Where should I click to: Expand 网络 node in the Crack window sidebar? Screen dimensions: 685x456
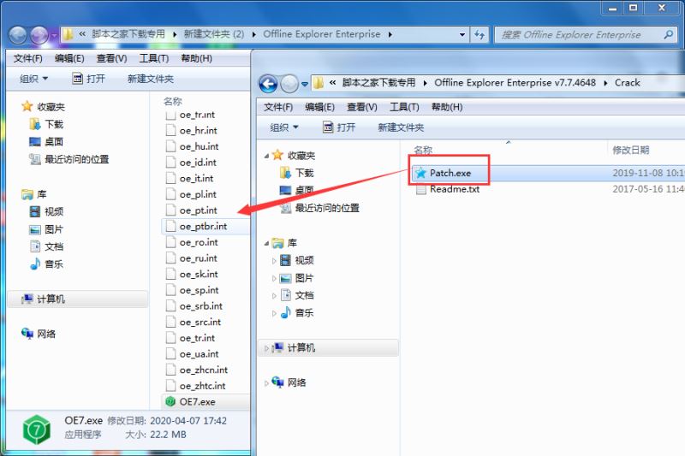pyautogui.click(x=266, y=383)
